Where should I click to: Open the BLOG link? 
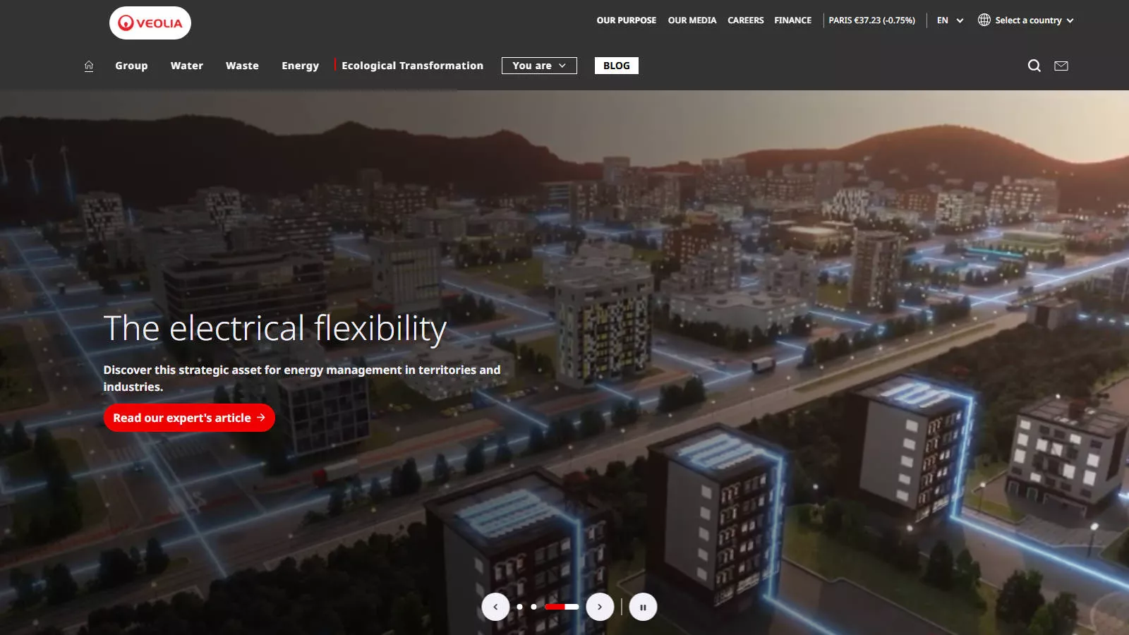point(617,66)
